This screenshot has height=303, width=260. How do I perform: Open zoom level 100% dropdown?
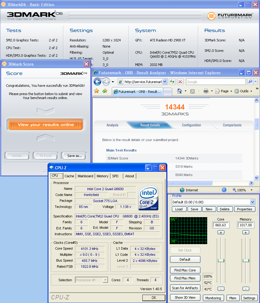click(251, 190)
